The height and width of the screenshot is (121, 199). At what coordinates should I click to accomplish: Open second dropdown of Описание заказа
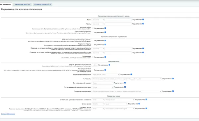(x=120, y=108)
